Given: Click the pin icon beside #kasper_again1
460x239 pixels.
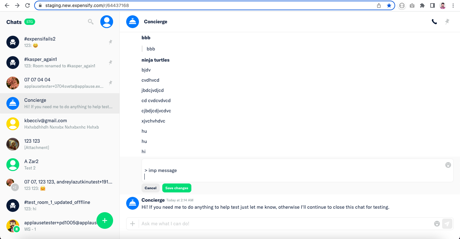Looking at the screenshot, I should click(x=111, y=63).
